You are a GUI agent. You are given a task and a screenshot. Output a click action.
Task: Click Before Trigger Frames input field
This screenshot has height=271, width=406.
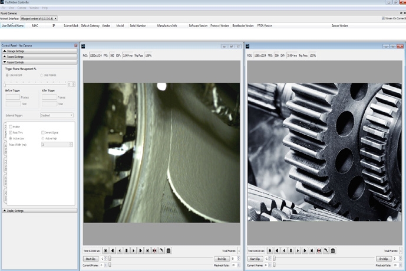(x=13, y=97)
